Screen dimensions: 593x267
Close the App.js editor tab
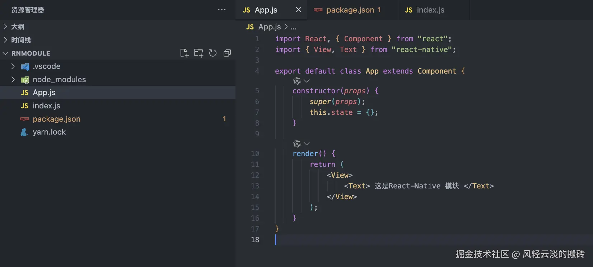pos(298,10)
